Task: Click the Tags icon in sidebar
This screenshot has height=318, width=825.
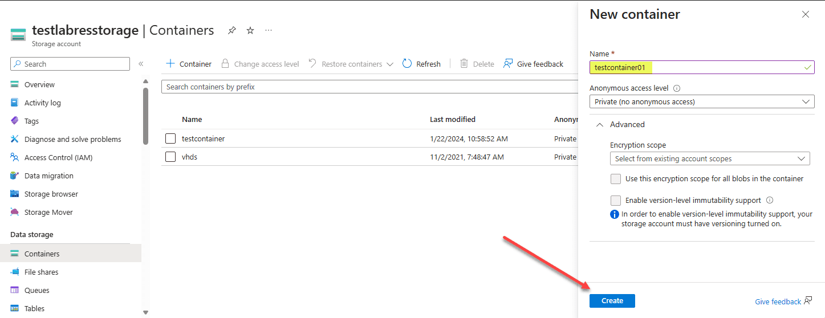Action: [x=15, y=121]
